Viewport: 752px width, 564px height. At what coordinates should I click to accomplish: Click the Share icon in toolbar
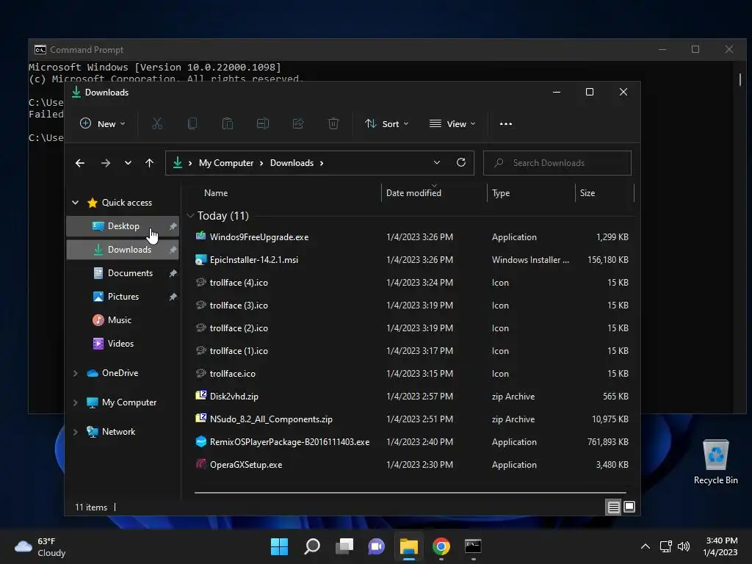click(298, 123)
